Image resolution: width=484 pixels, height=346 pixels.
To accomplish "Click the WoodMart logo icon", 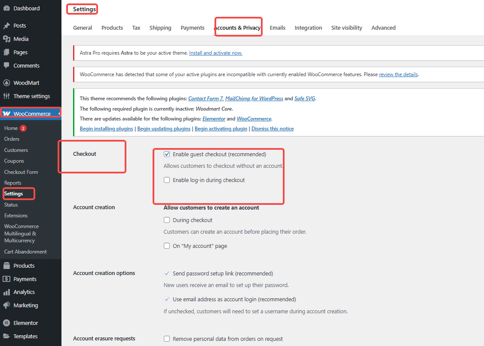I will point(6,83).
